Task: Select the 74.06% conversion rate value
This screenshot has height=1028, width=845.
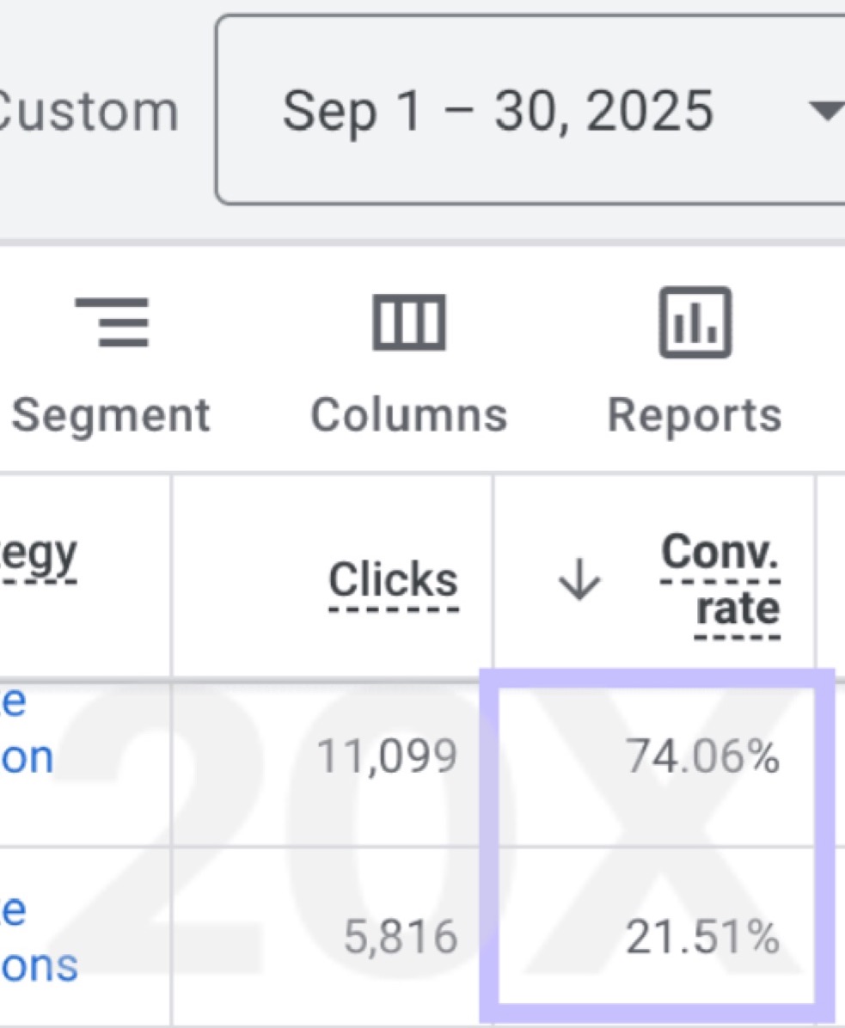Action: [702, 757]
